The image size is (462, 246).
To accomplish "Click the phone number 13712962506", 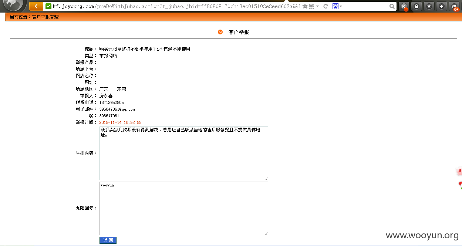I will tap(111, 102).
